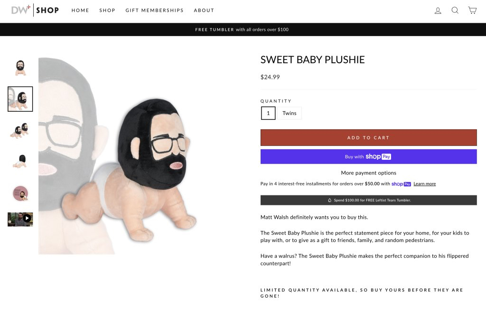This screenshot has width=486, height=310.
Task: Navigate to the About page
Action: click(x=204, y=10)
